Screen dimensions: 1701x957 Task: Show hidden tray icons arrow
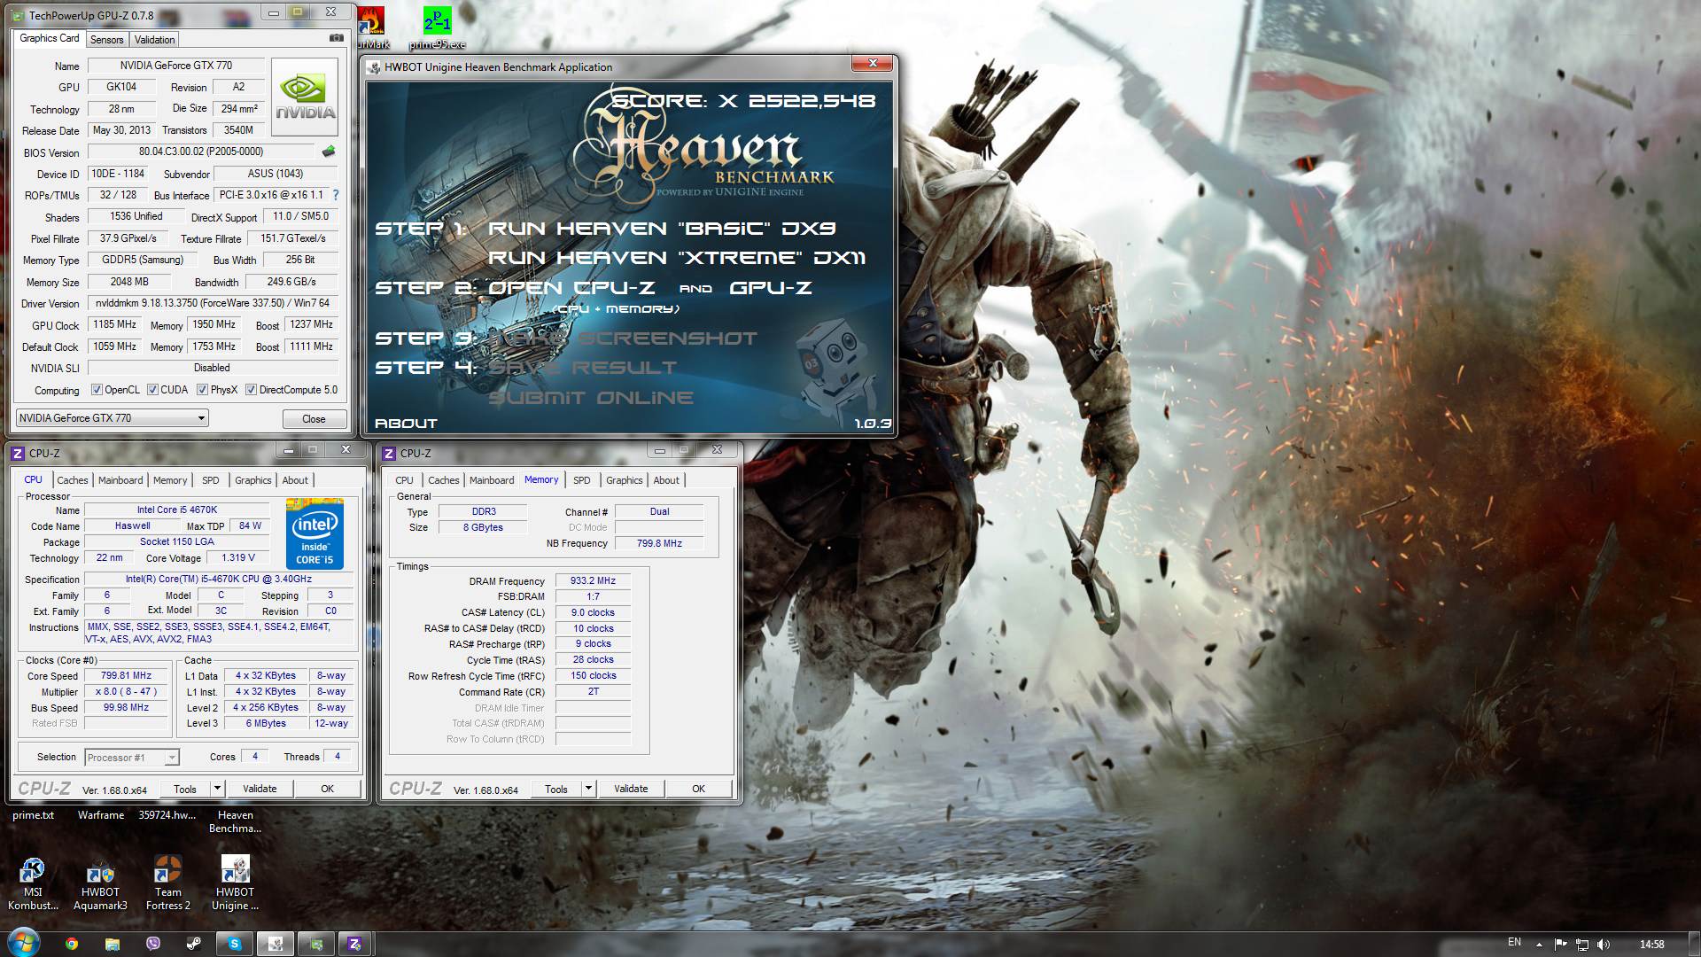pyautogui.click(x=1539, y=945)
